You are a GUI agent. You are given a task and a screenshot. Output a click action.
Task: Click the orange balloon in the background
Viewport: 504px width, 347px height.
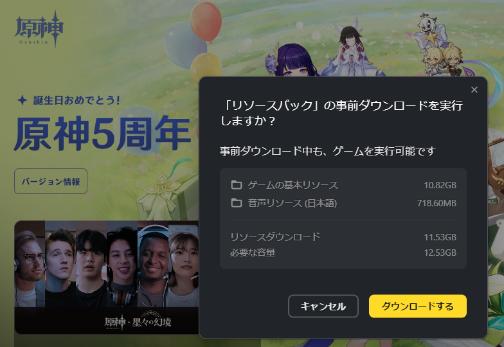point(206,21)
